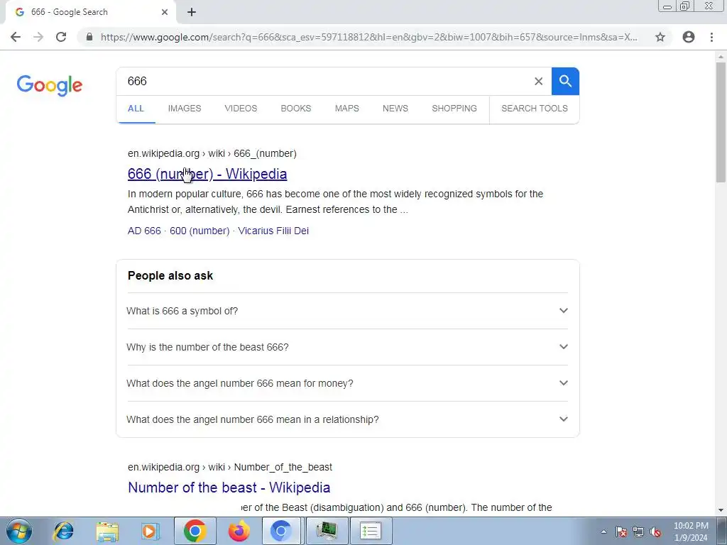Click the en.wikipedia.org › wiki › 666_(number) breadcrumb
Viewport: 727px width, 545px height.
pos(212,153)
